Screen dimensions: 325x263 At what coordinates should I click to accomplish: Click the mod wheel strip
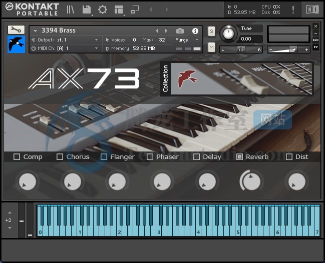click(x=30, y=220)
